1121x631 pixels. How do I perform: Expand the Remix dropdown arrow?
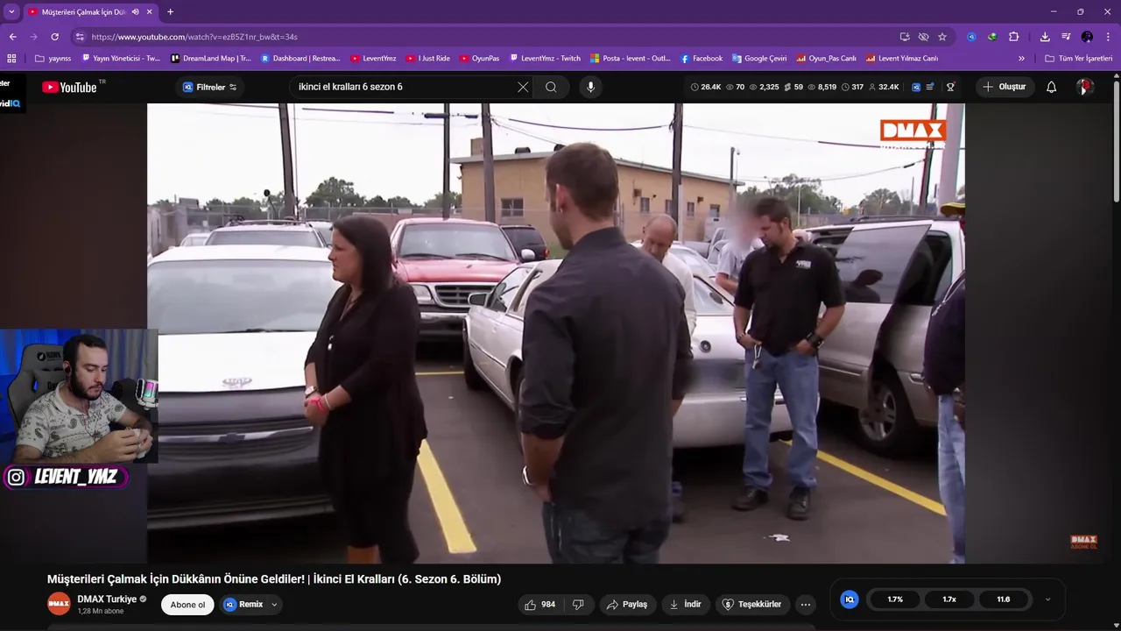click(274, 604)
